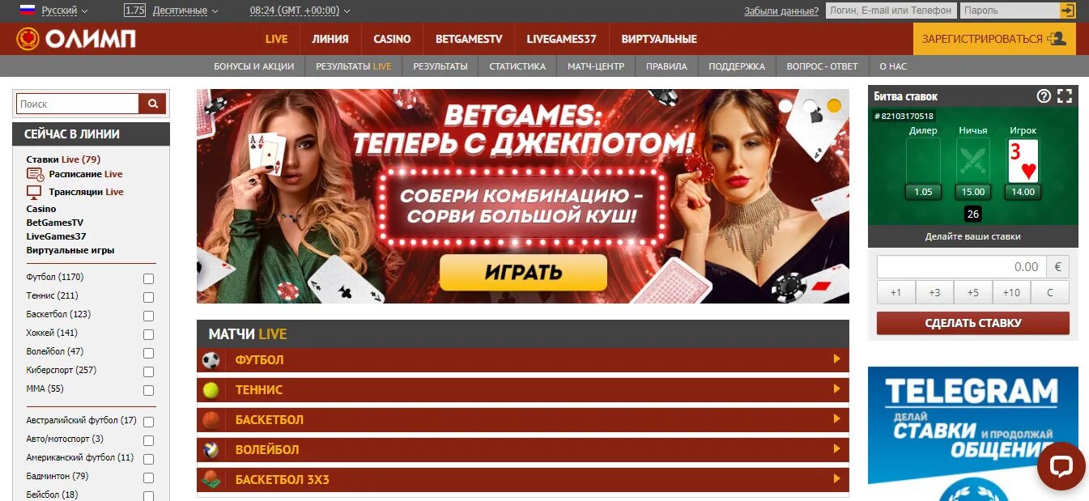Image resolution: width=1089 pixels, height=501 pixels.
Task: Open the CASINO menu item
Action: click(392, 39)
